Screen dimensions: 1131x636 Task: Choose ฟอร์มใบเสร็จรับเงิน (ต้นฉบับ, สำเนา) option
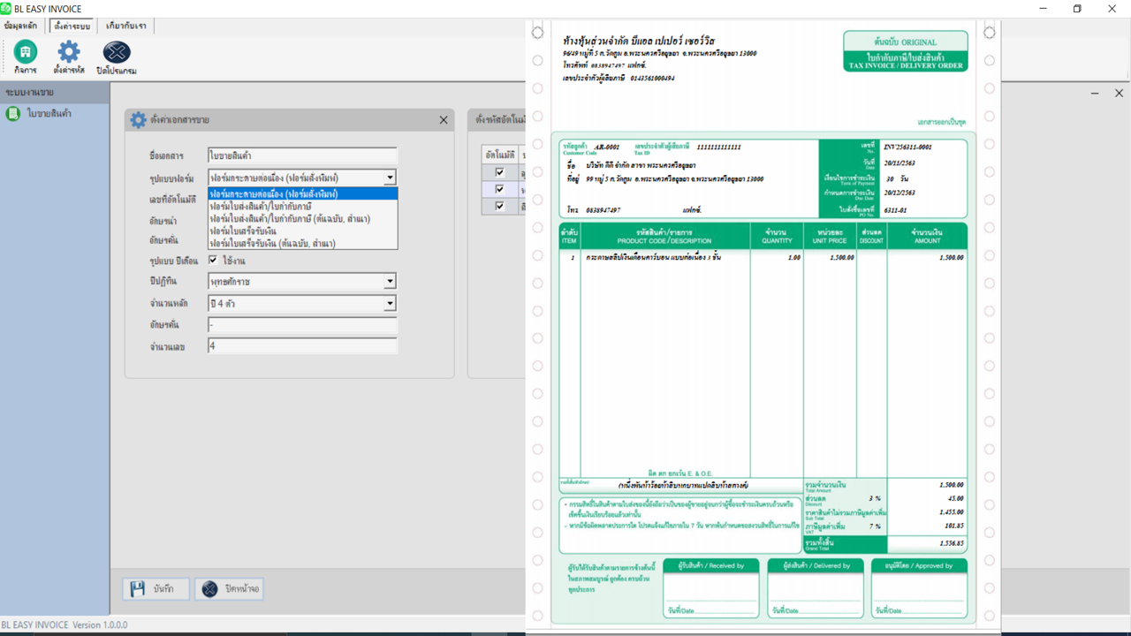302,243
